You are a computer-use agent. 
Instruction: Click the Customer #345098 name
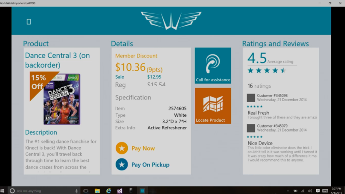272,95
